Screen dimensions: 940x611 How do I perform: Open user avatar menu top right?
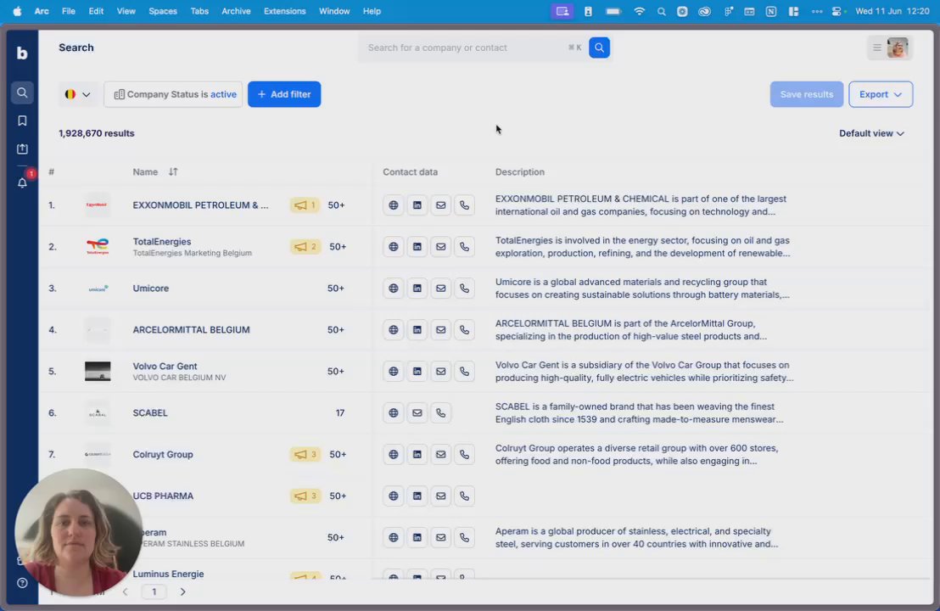pos(898,48)
